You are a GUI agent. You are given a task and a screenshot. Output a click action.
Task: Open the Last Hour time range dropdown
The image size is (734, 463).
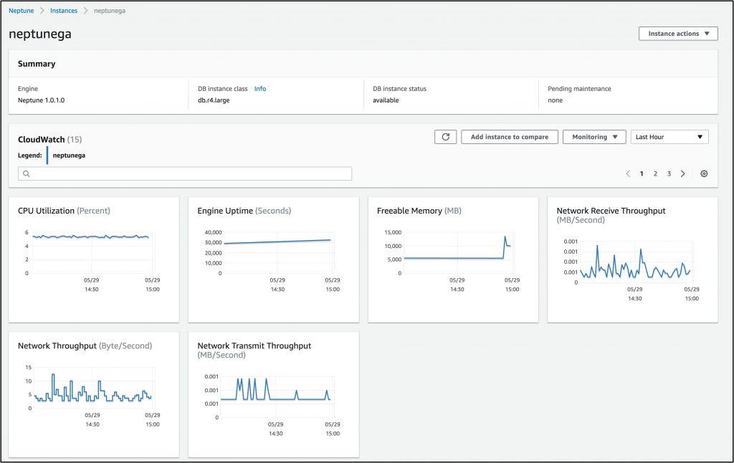[x=669, y=137]
